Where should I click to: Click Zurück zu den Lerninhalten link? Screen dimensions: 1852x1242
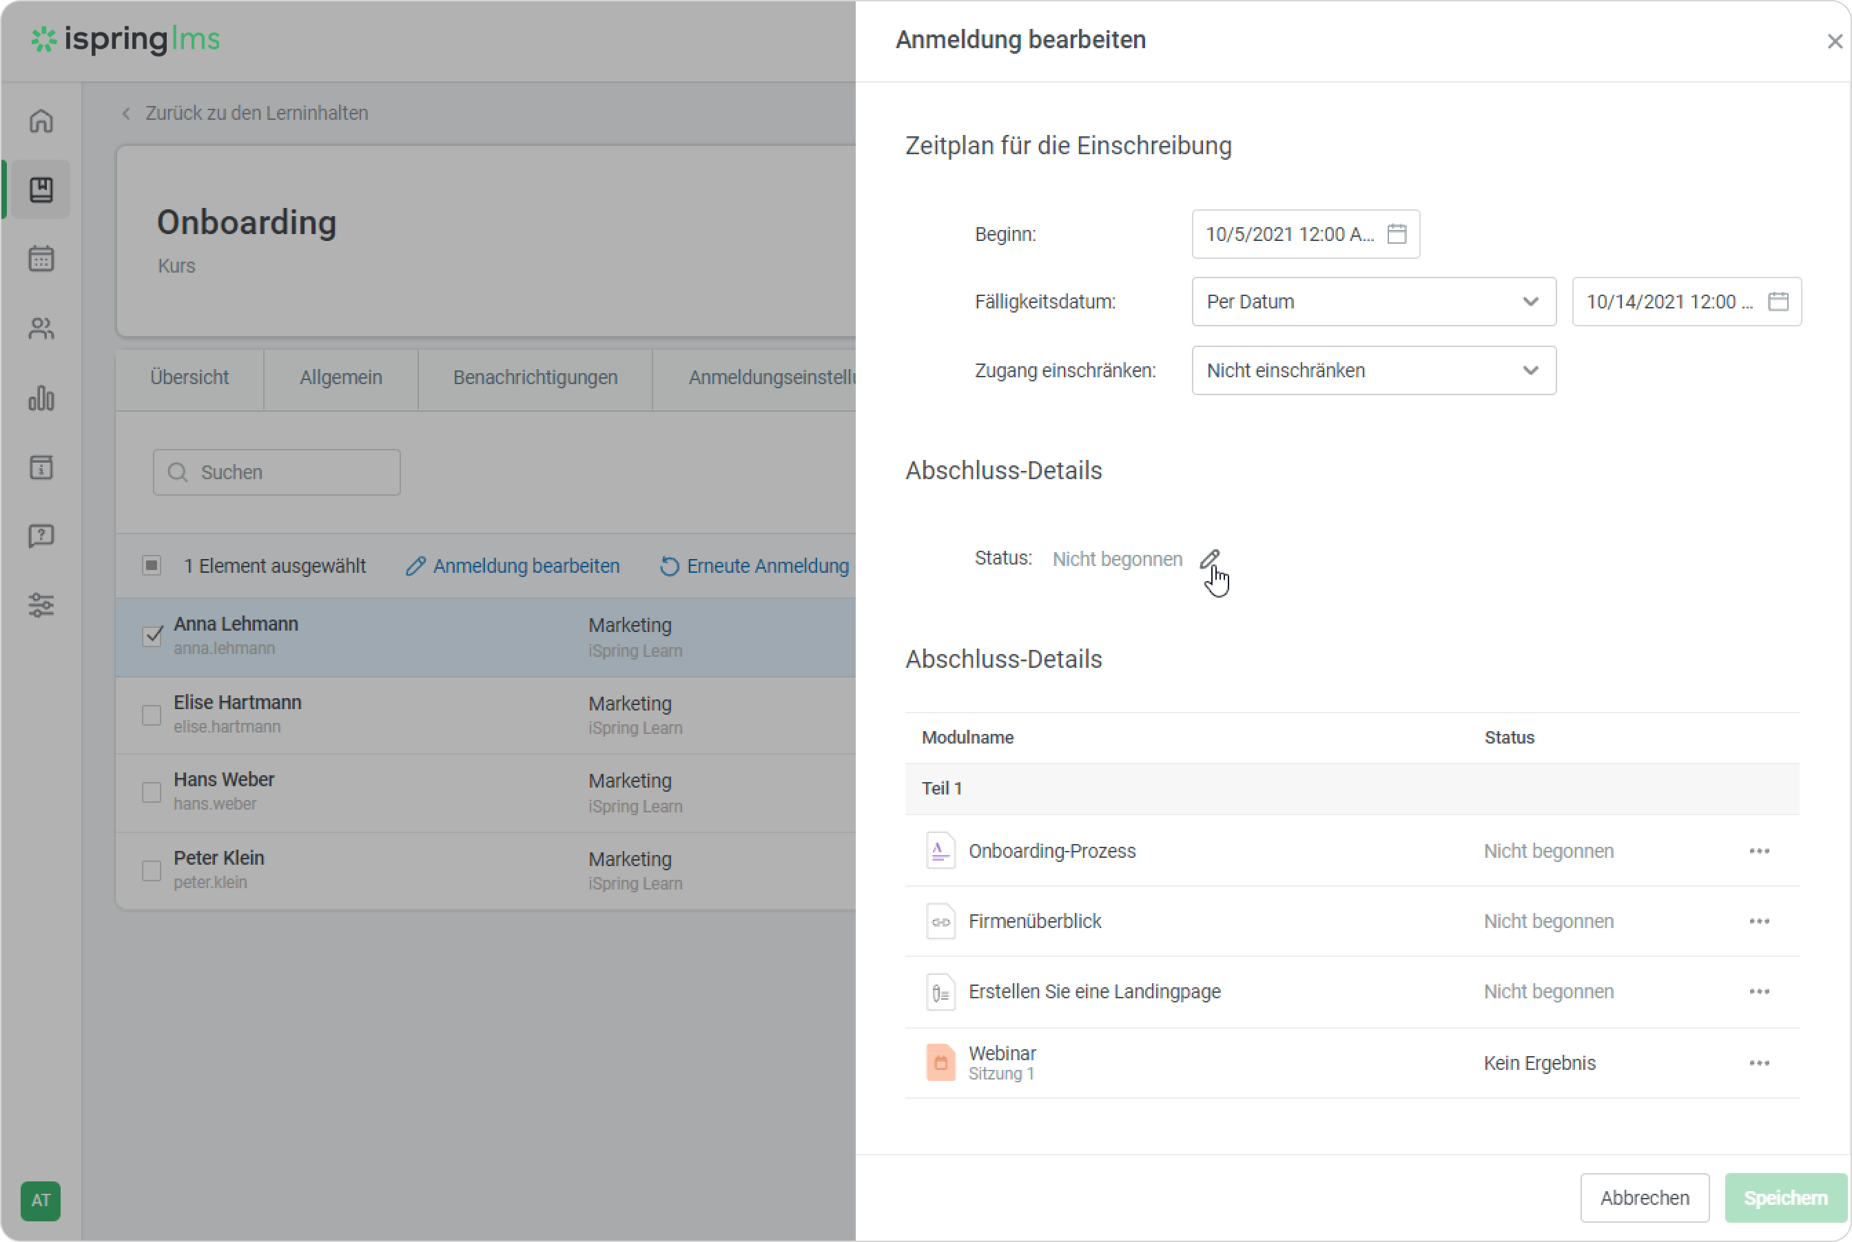255,114
